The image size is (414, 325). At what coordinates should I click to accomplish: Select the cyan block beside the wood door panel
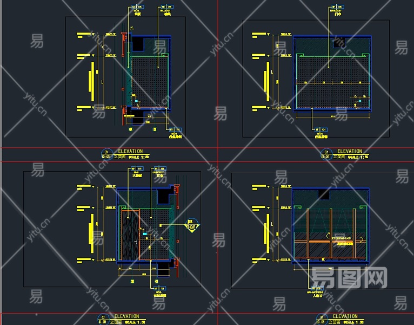coord(145,234)
